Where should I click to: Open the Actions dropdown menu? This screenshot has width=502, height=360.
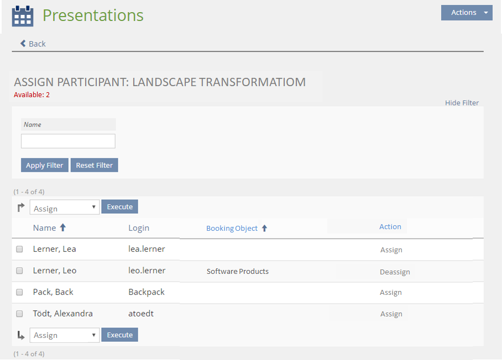coord(466,13)
